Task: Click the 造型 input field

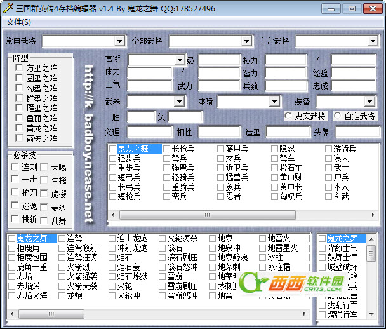Action: coord(288,131)
